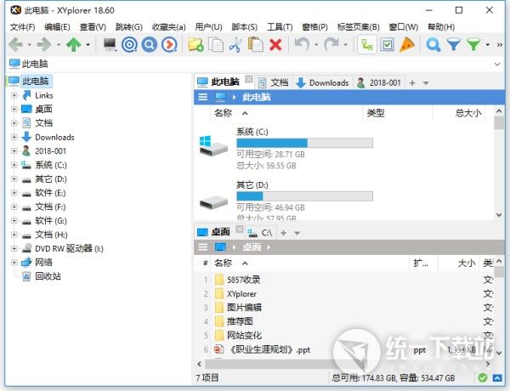Select 软件 (E:) in folder tree
The height and width of the screenshot is (391, 510).
coord(50,193)
